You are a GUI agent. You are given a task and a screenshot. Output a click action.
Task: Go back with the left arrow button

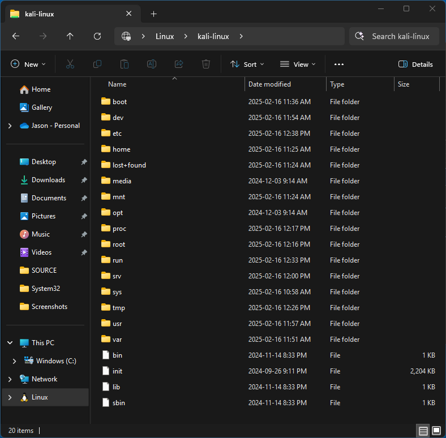(x=16, y=36)
